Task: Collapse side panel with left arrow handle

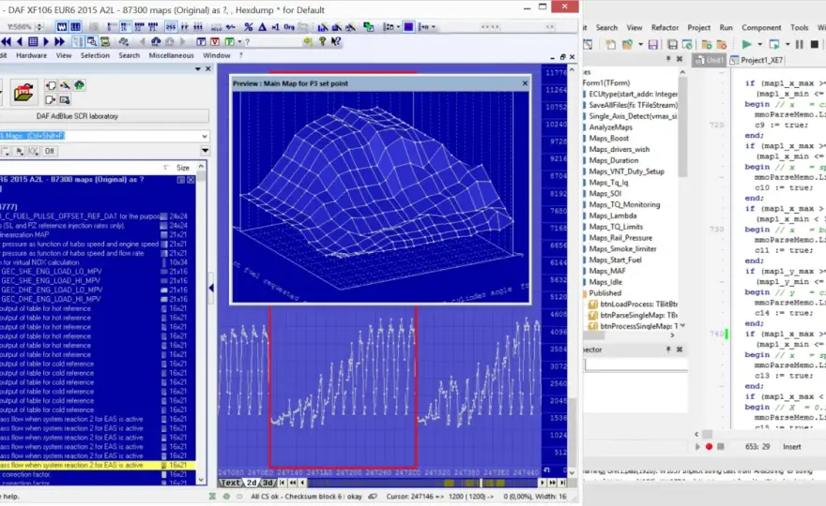Action: coord(211,288)
